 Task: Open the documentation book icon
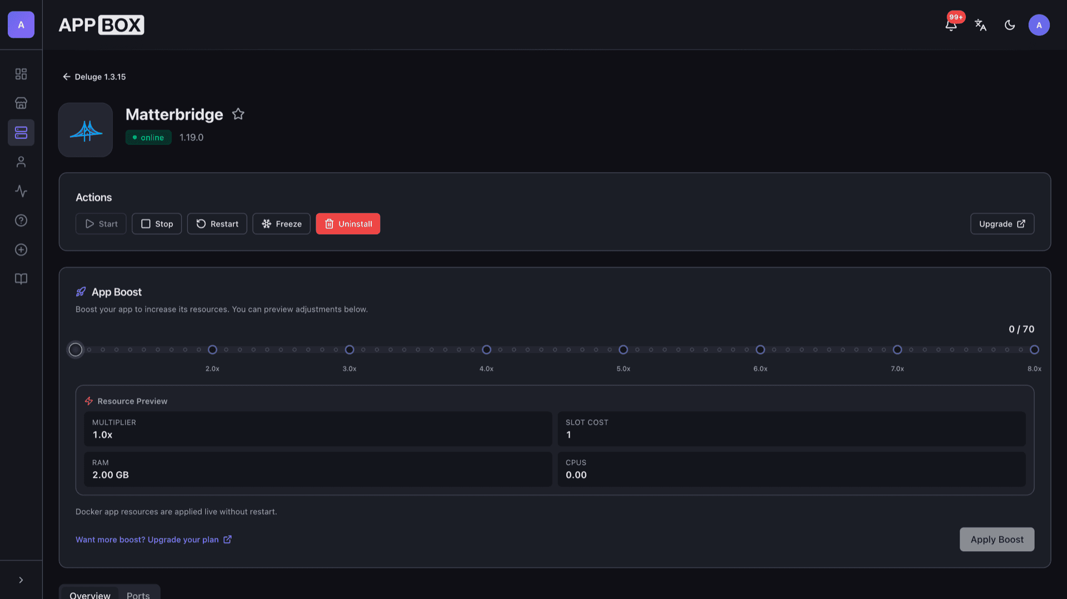coord(21,279)
